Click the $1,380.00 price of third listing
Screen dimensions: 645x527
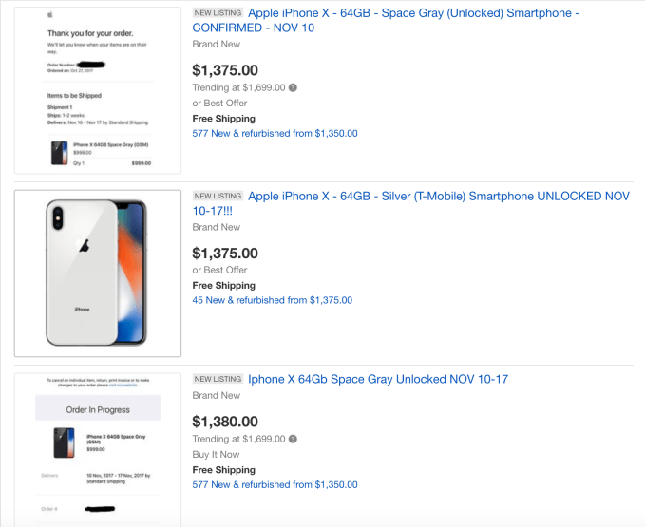coord(224,421)
